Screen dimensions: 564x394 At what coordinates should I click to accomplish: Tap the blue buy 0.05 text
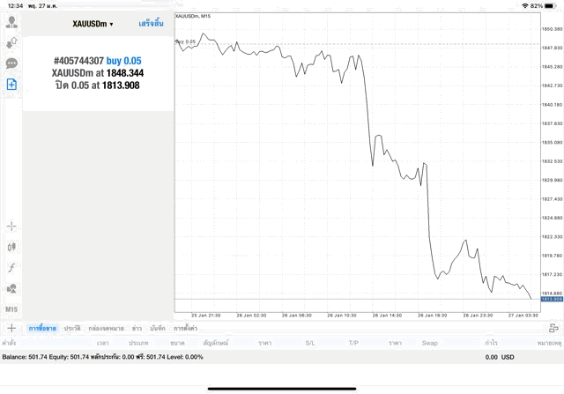[124, 61]
